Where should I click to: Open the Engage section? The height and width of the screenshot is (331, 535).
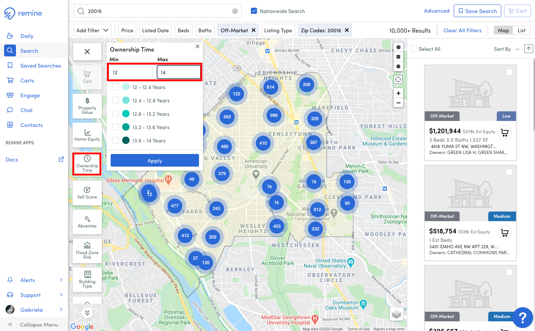tap(30, 95)
